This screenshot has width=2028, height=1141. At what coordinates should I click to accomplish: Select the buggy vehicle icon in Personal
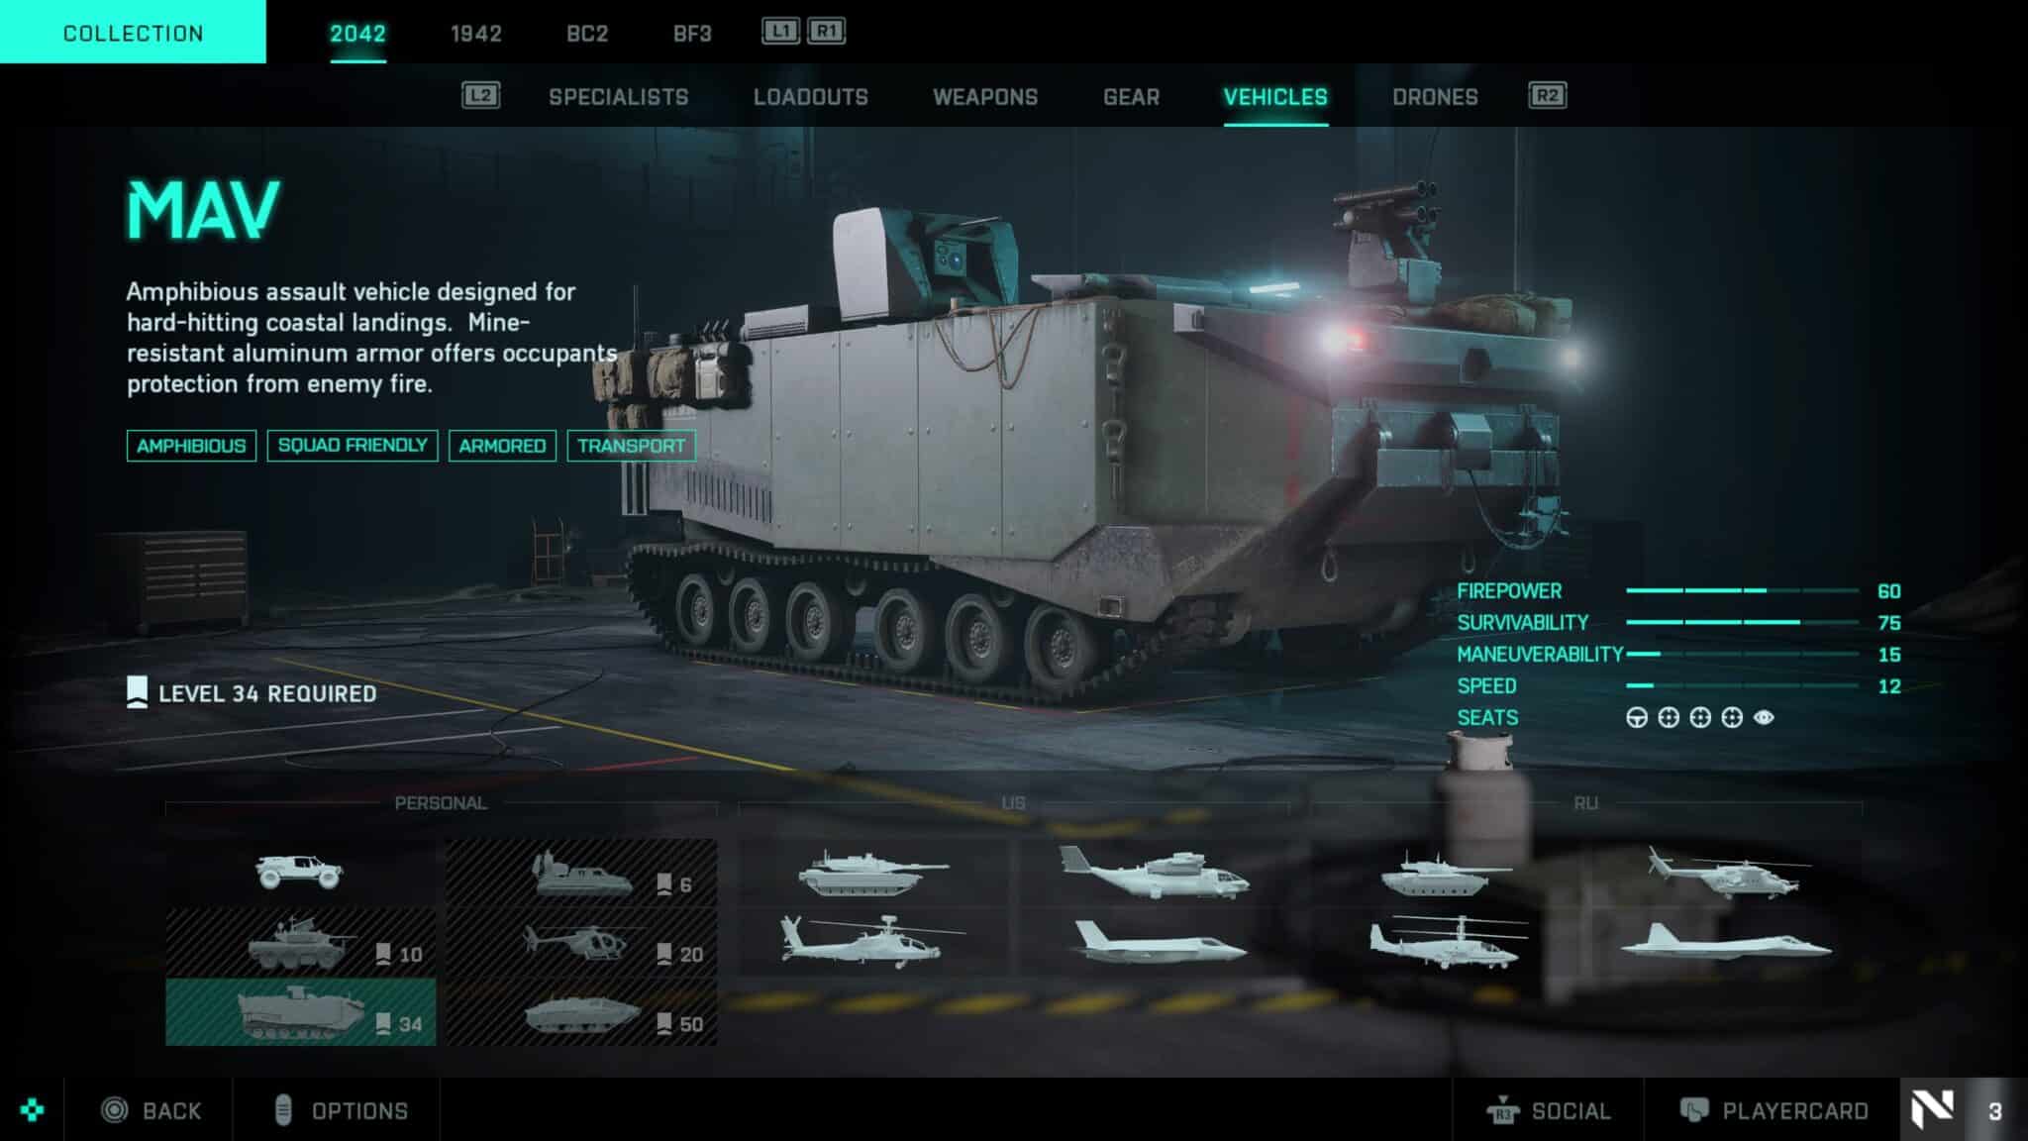[300, 873]
